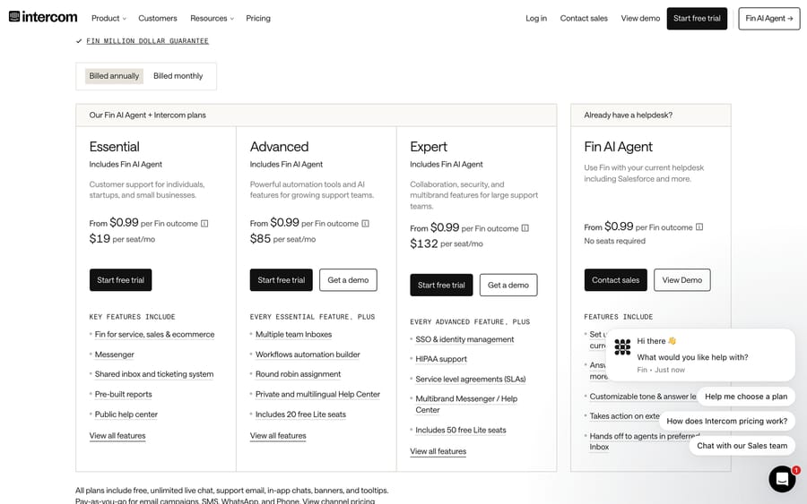
Task: Open info icon beside Essential Fin outcome price
Action: tap(204, 224)
